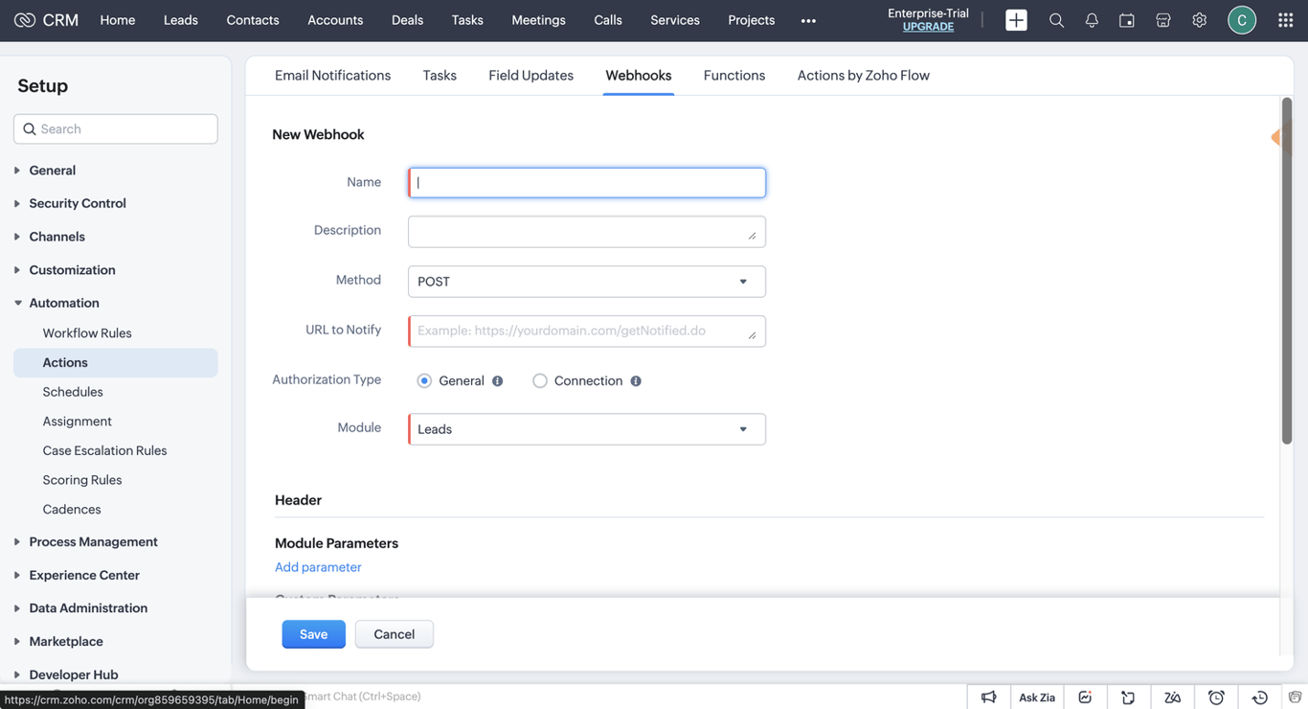Viewport: 1308px width, 709px height.
Task: Click the vertical scrollbar of the form
Action: [x=1287, y=271]
